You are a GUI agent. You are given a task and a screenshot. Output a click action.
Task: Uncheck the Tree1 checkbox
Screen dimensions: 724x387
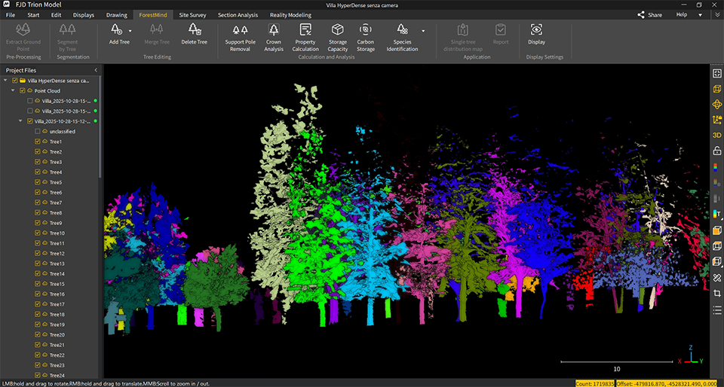pos(38,142)
